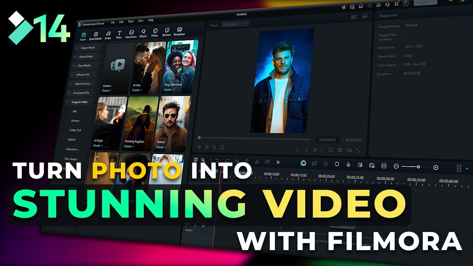The height and width of the screenshot is (266, 473).
Task: Click the user profile avatar
Action: 406,3
